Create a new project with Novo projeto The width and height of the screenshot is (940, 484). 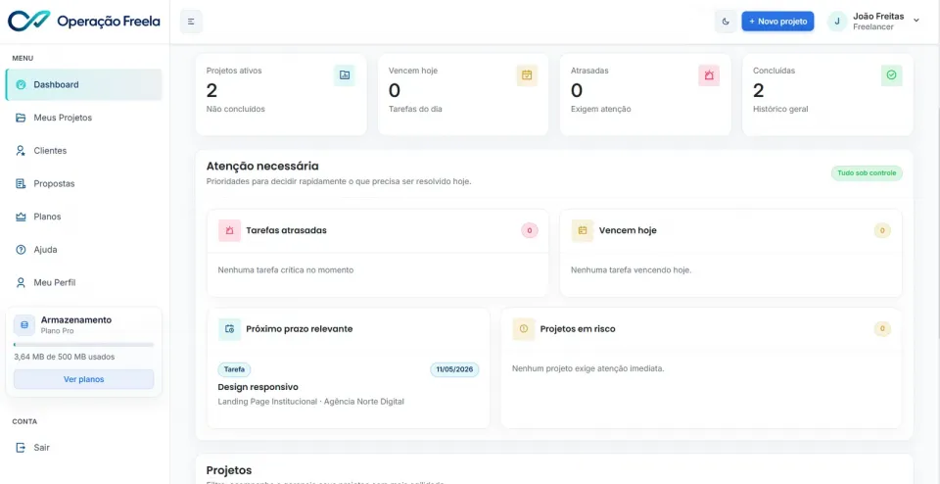point(777,22)
